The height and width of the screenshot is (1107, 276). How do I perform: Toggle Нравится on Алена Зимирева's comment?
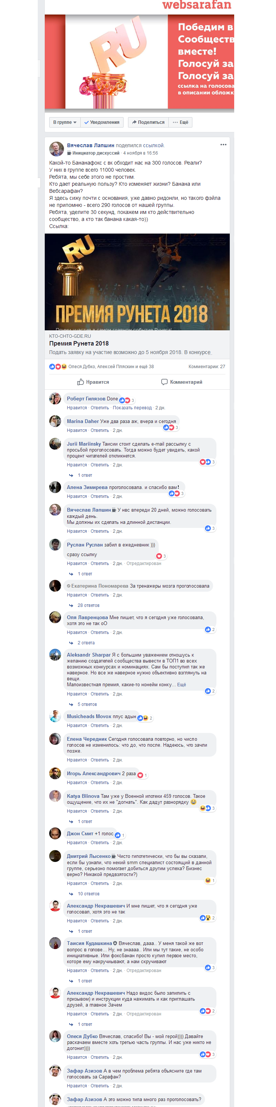77,496
